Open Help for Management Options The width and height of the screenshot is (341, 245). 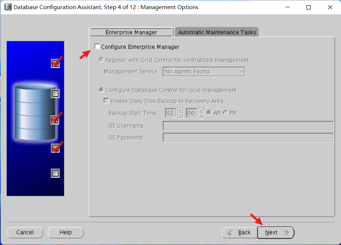tap(65, 232)
